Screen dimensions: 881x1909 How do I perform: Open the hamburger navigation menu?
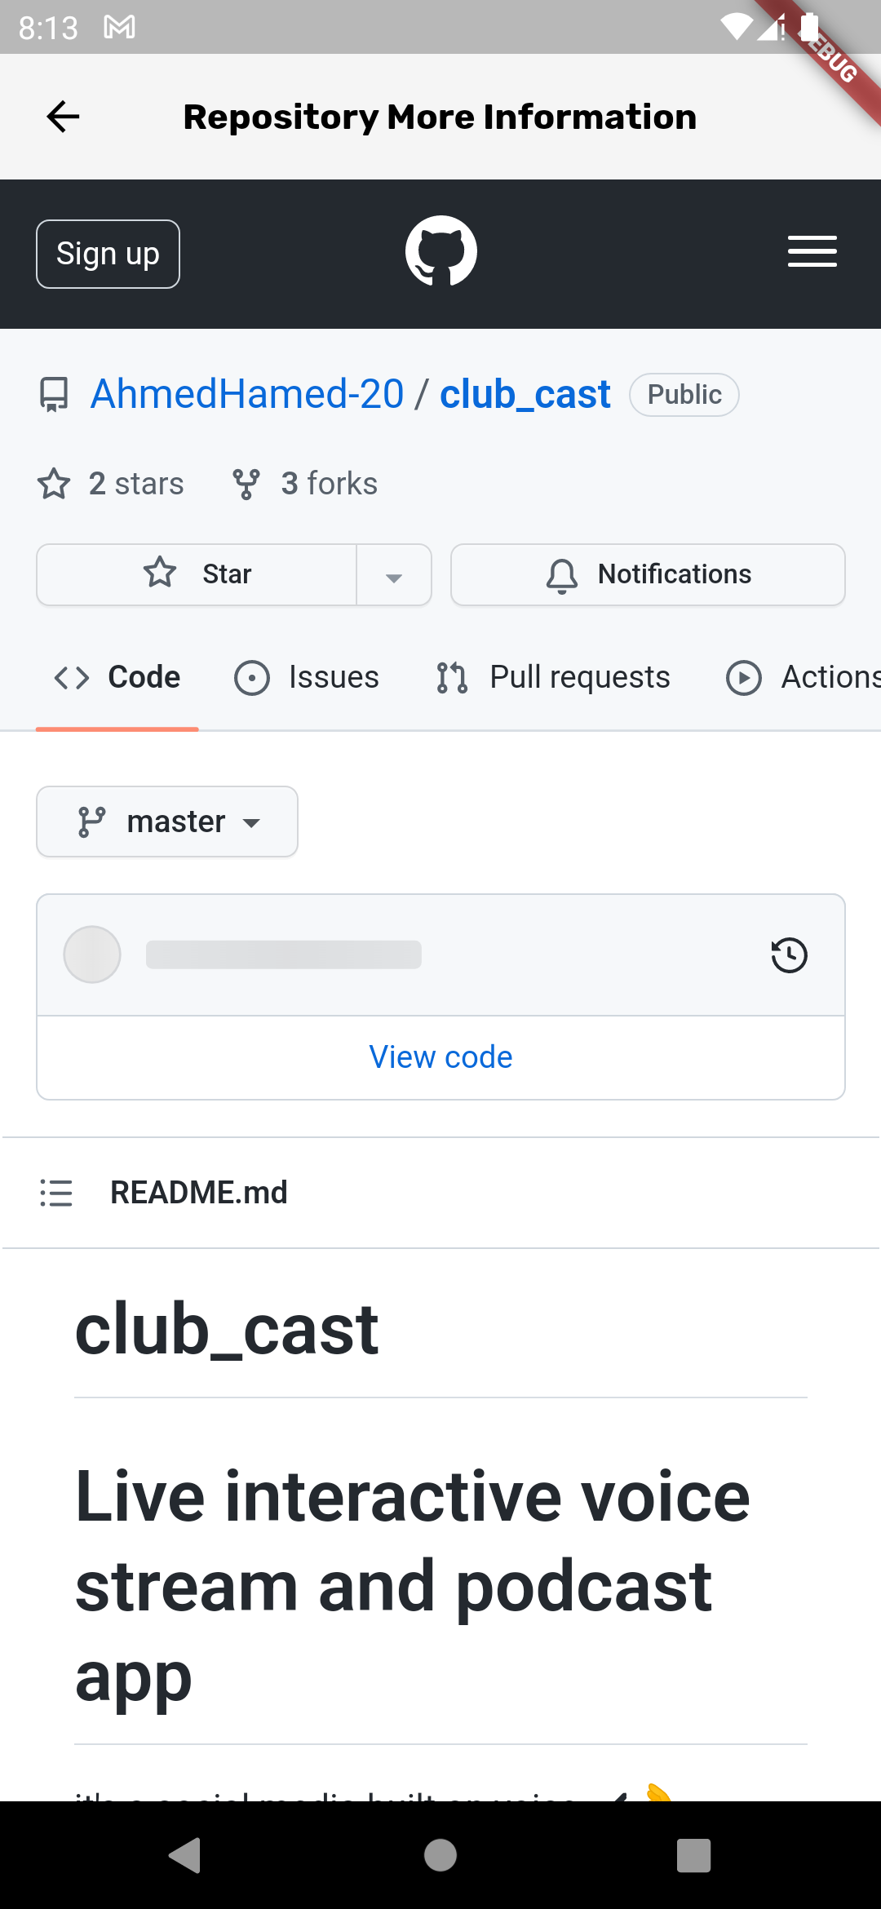pos(812,253)
